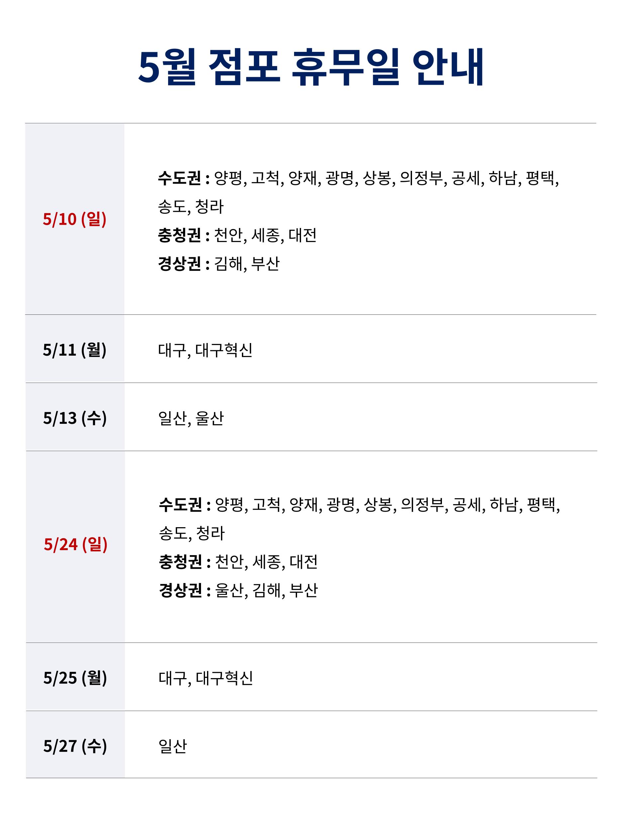This screenshot has height=831, width=623.
Task: Click the 일산 entry for 5/27
Action: (x=173, y=746)
